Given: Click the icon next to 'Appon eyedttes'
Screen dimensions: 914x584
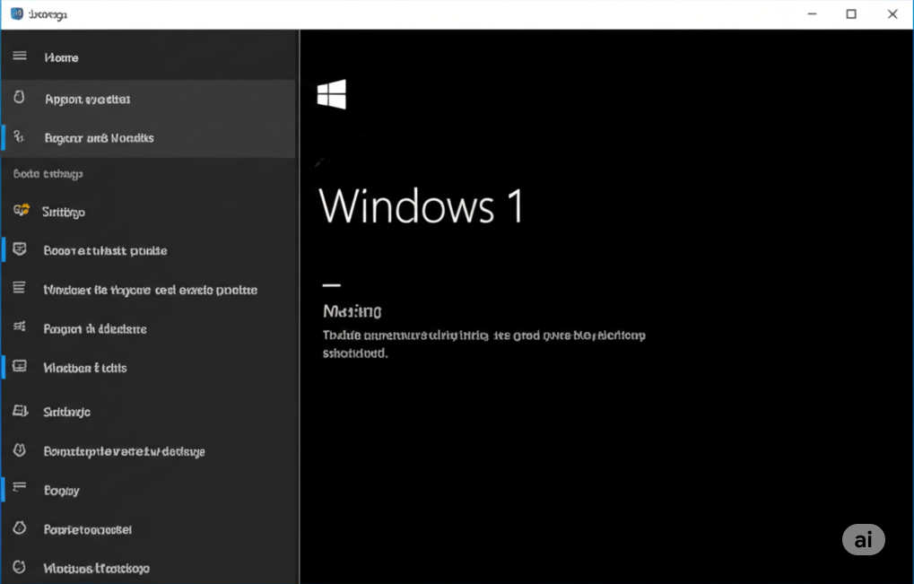Looking at the screenshot, I should [19, 97].
